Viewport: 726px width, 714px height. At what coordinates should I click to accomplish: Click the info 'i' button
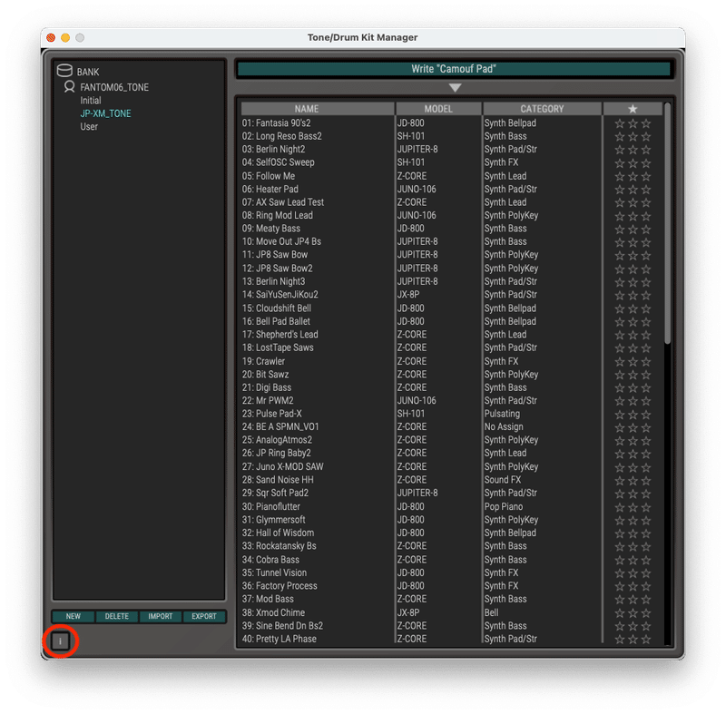click(60, 641)
